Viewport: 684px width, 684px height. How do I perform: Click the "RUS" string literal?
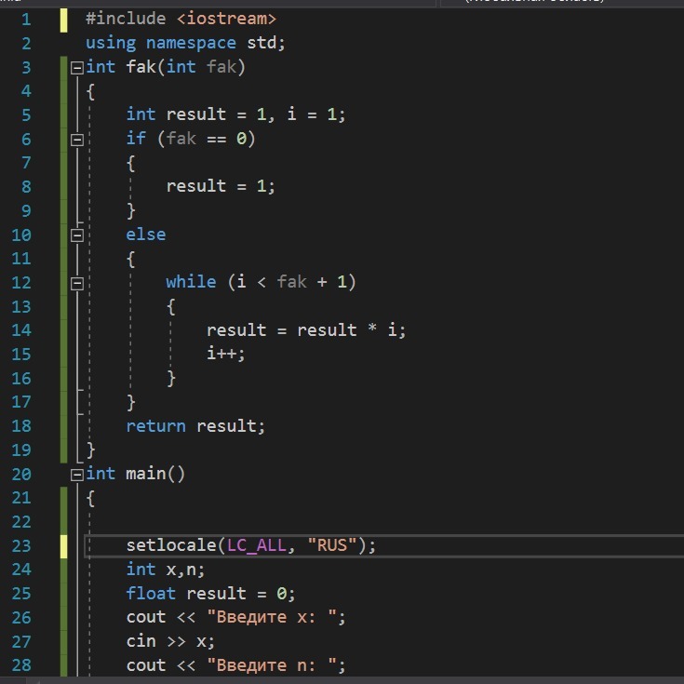pos(338,546)
